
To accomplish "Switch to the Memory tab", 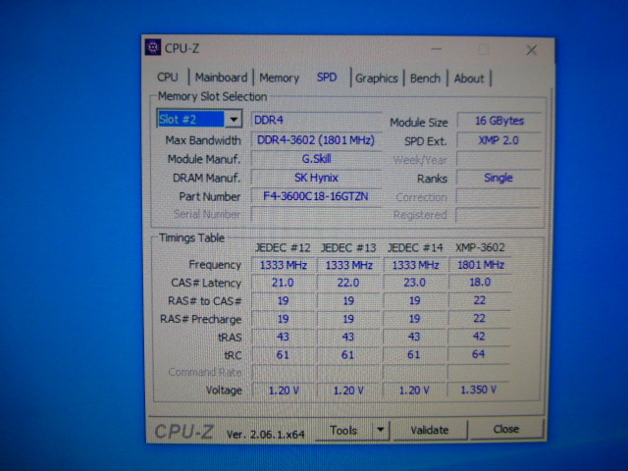I will click(279, 78).
